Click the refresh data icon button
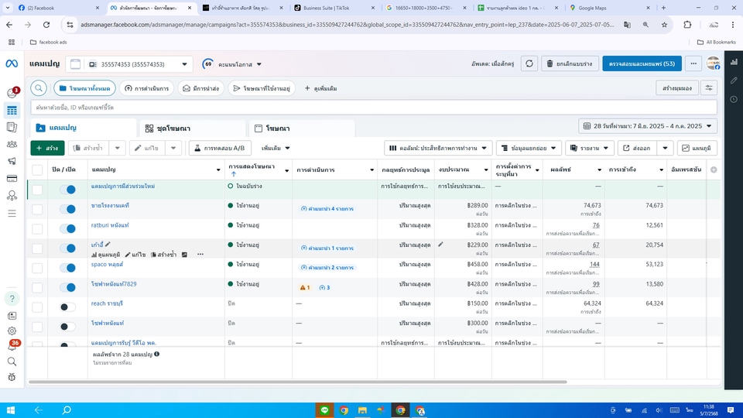The height and width of the screenshot is (418, 743). pyautogui.click(x=529, y=63)
